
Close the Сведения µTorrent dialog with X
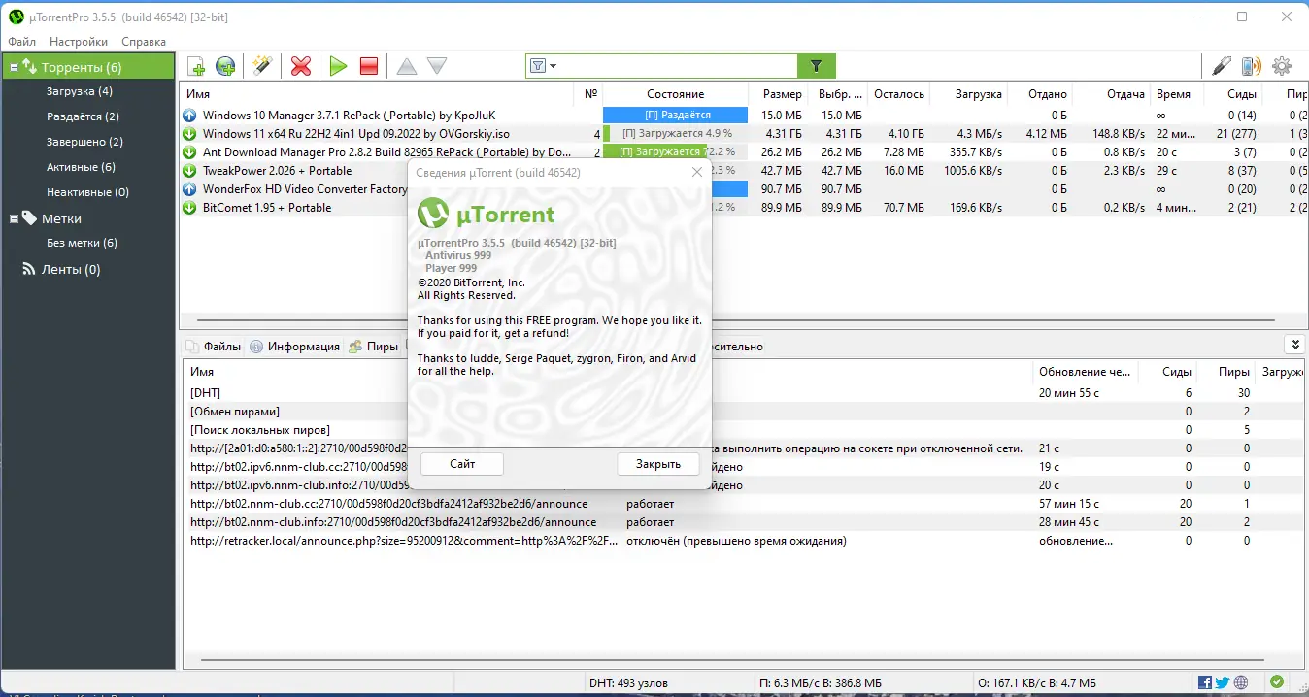click(x=696, y=172)
